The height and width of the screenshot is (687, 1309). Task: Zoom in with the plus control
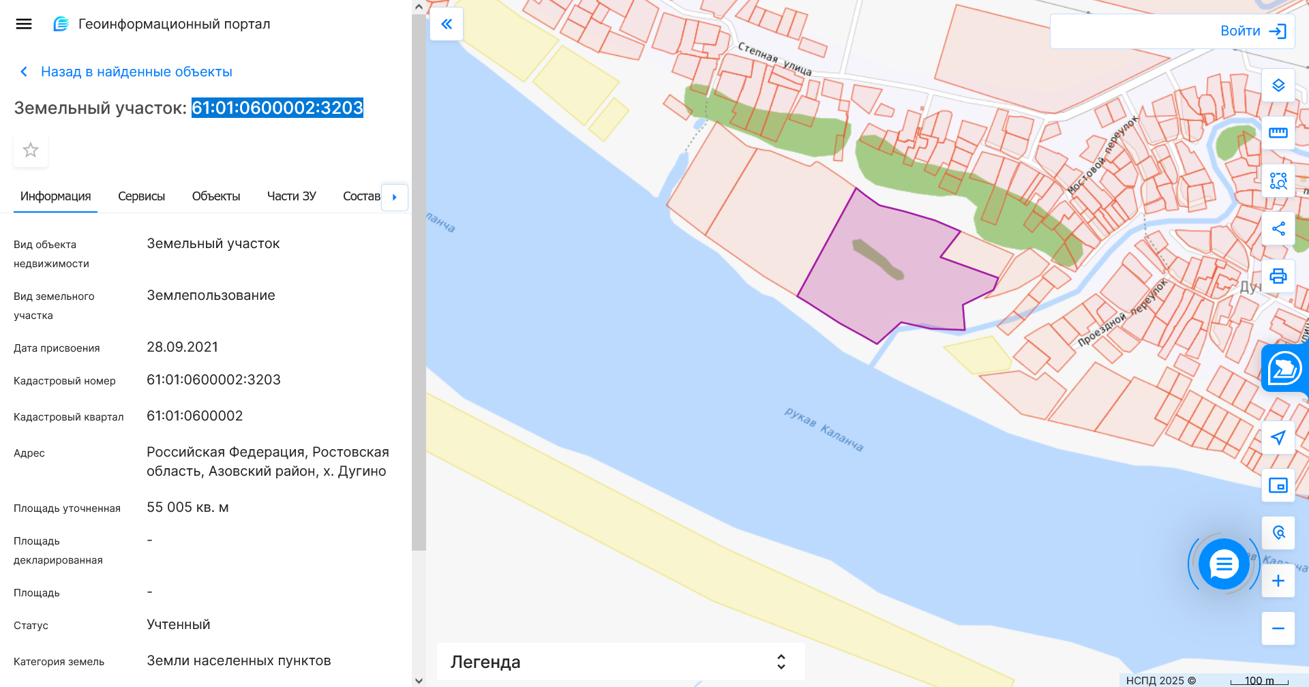tap(1280, 581)
